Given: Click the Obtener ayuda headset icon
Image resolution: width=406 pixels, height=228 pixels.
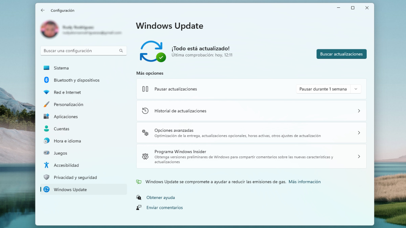Looking at the screenshot, I should [139, 198].
